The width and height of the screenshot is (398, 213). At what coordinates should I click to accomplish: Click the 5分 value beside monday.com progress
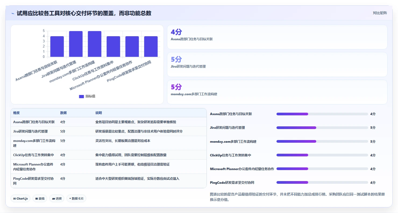coord(373,141)
